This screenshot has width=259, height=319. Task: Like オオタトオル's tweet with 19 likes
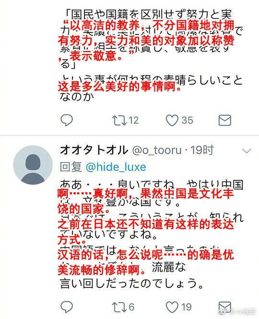(172, 307)
